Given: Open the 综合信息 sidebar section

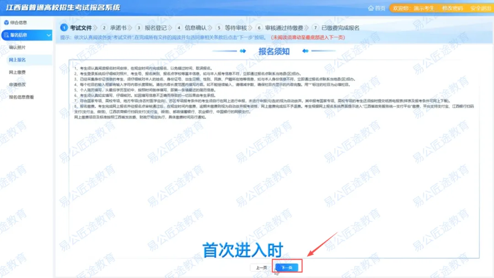Looking at the screenshot, I should (x=19, y=23).
